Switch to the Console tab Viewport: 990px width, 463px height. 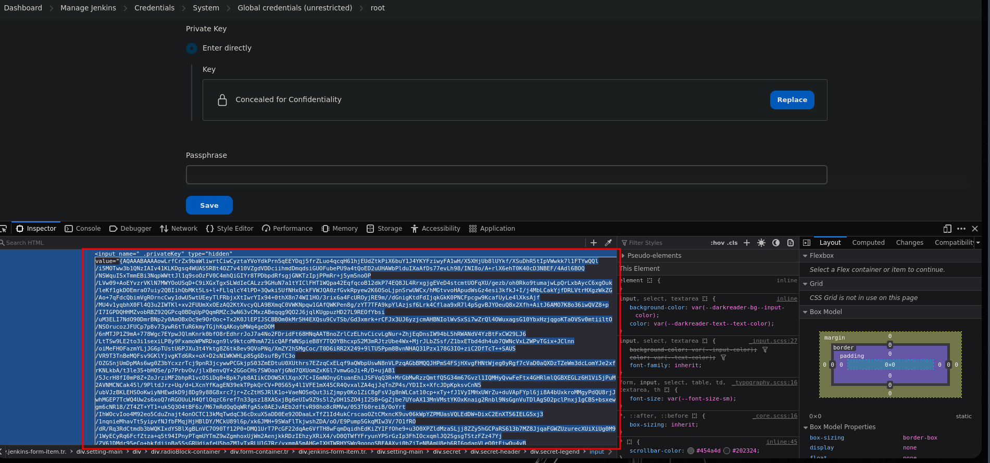pos(83,229)
